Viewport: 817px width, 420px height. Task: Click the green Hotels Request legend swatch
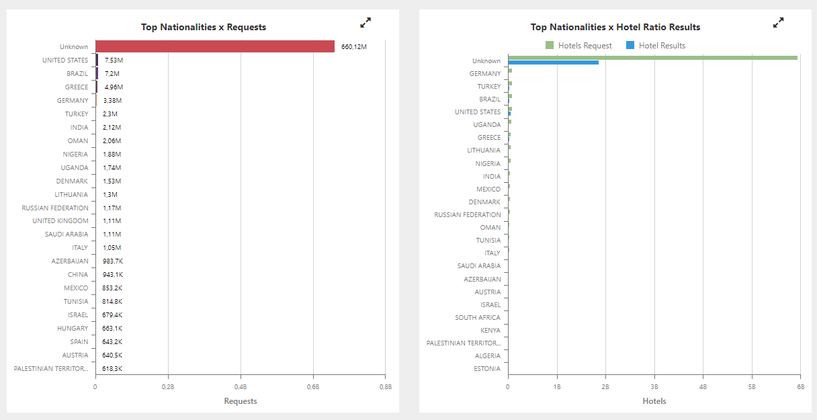pos(549,45)
